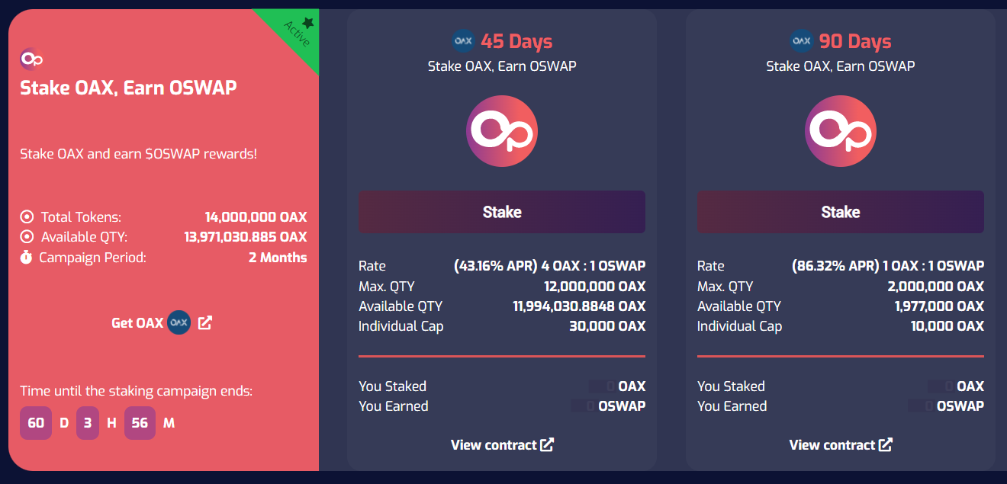The height and width of the screenshot is (484, 1007).
Task: Click the large OpenSwap logo in 45 Days card
Action: pyautogui.click(x=502, y=131)
